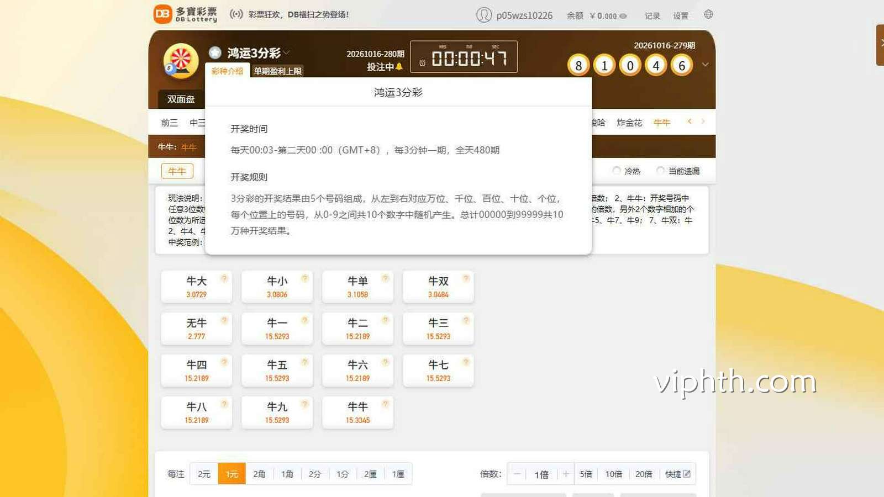Viewport: 884px width, 497px height.
Task: Click the countdown timer display
Action: 464,57
